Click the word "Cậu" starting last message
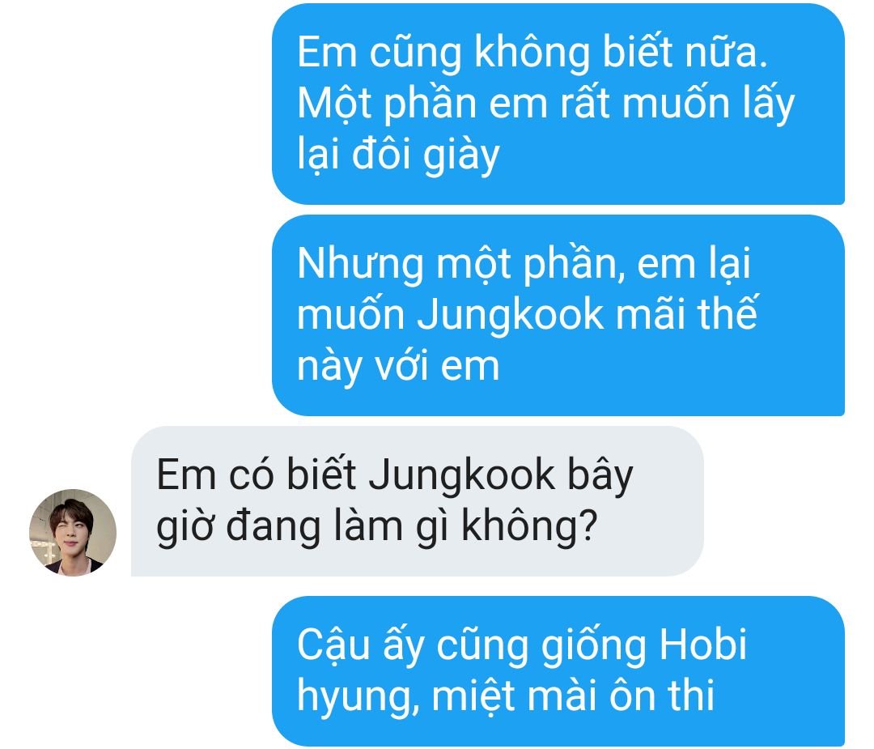The width and height of the screenshot is (874, 749). (x=333, y=646)
